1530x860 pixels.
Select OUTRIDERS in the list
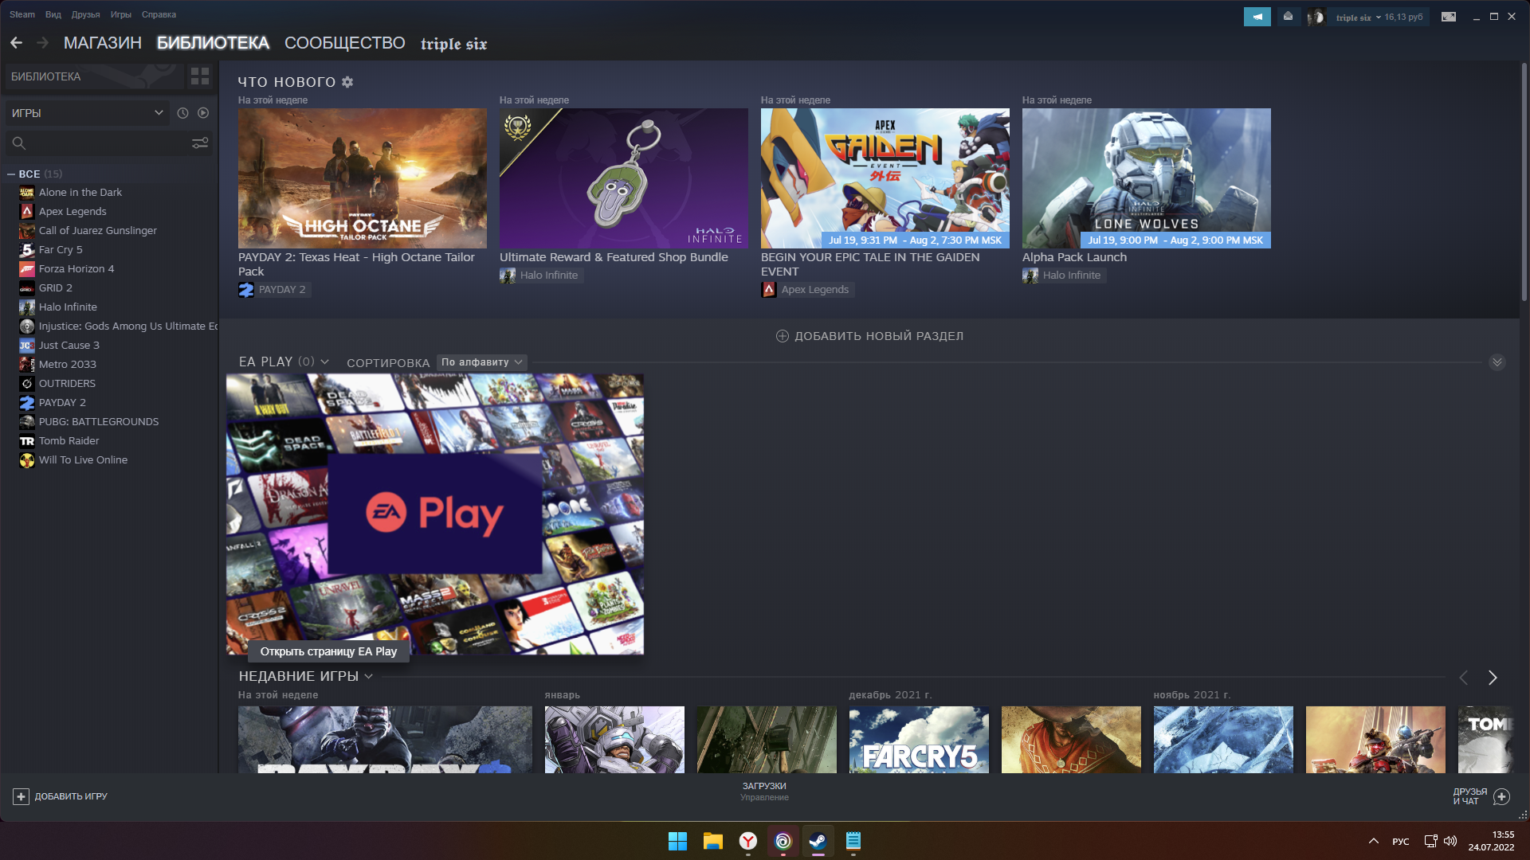67,384
